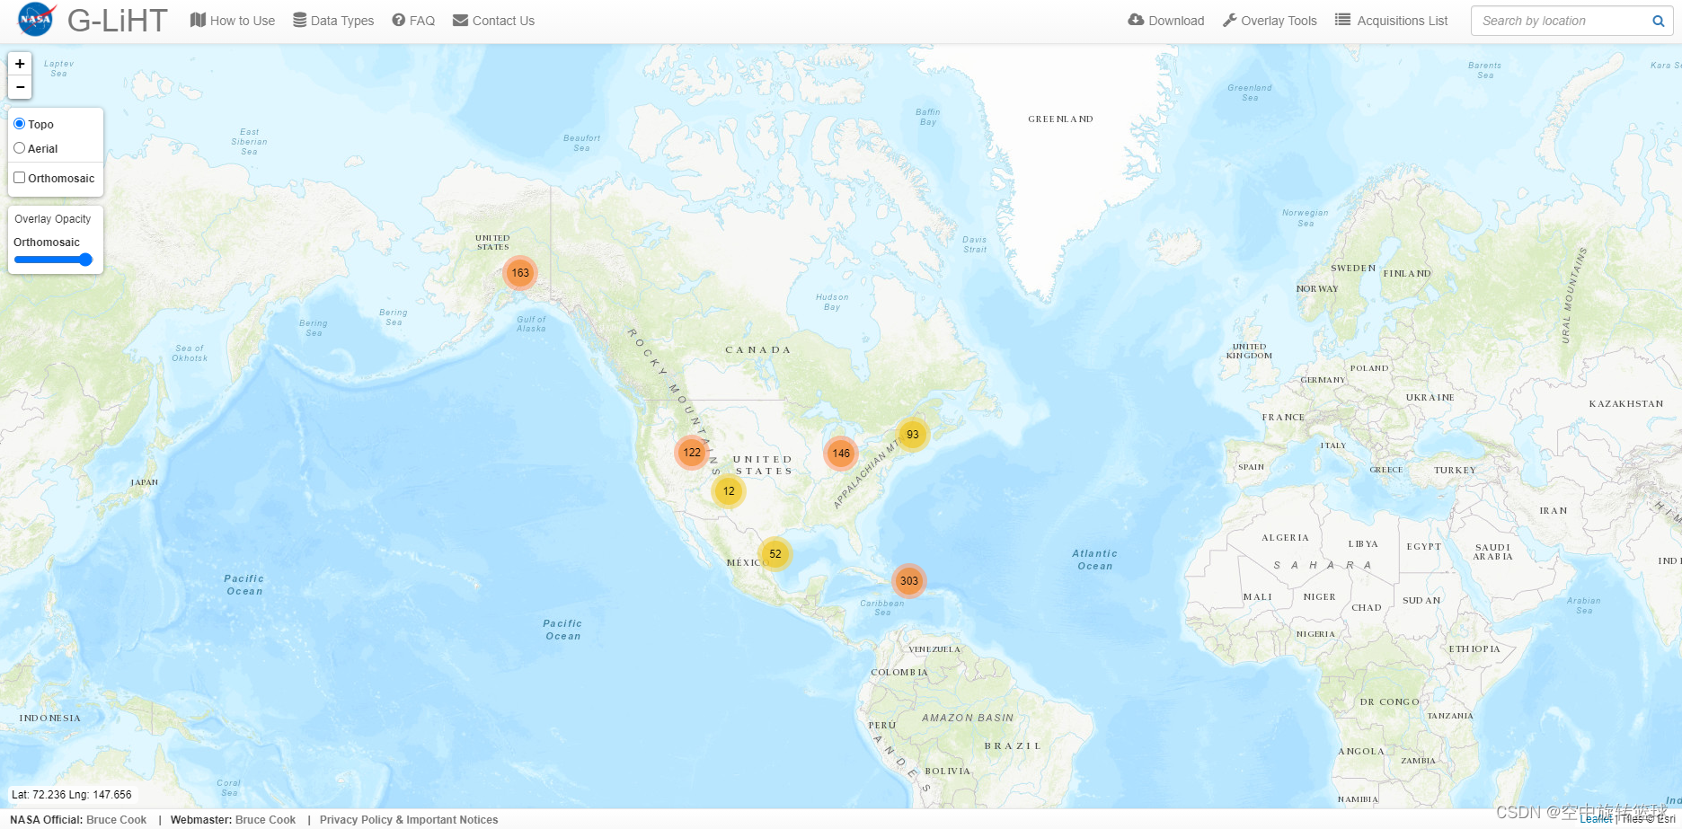
Task: Open the cluster marker labeled 146
Action: point(841,454)
